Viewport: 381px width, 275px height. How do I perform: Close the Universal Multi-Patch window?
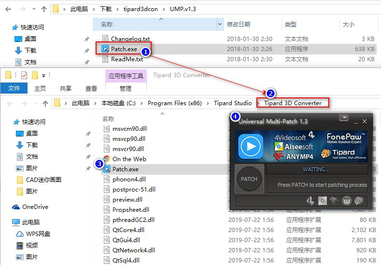365,122
